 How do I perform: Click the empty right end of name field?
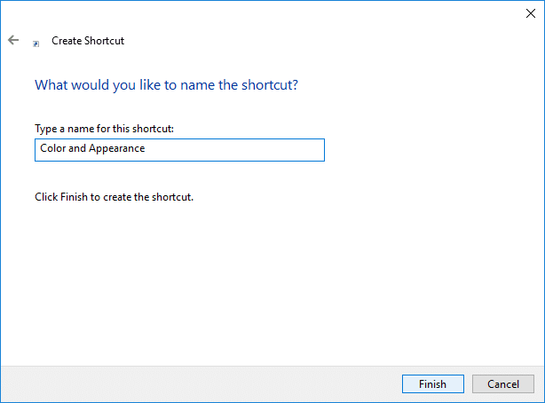coord(266,149)
